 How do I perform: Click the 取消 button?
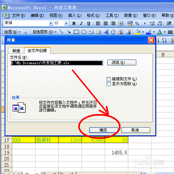(x=135, y=130)
